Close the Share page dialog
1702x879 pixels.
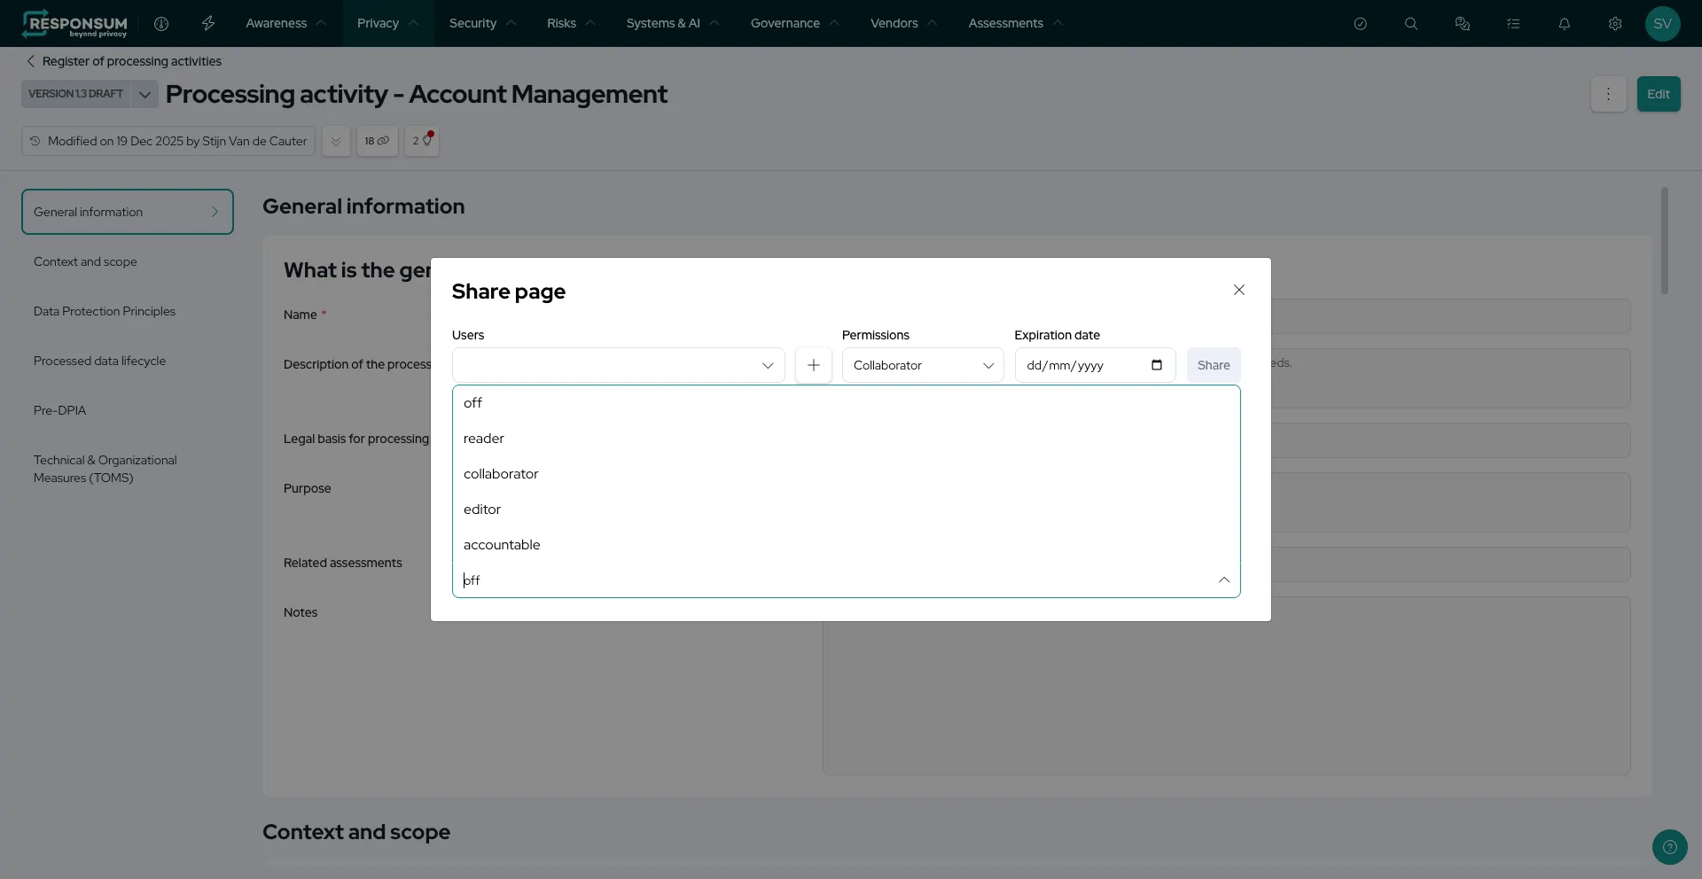point(1238,291)
